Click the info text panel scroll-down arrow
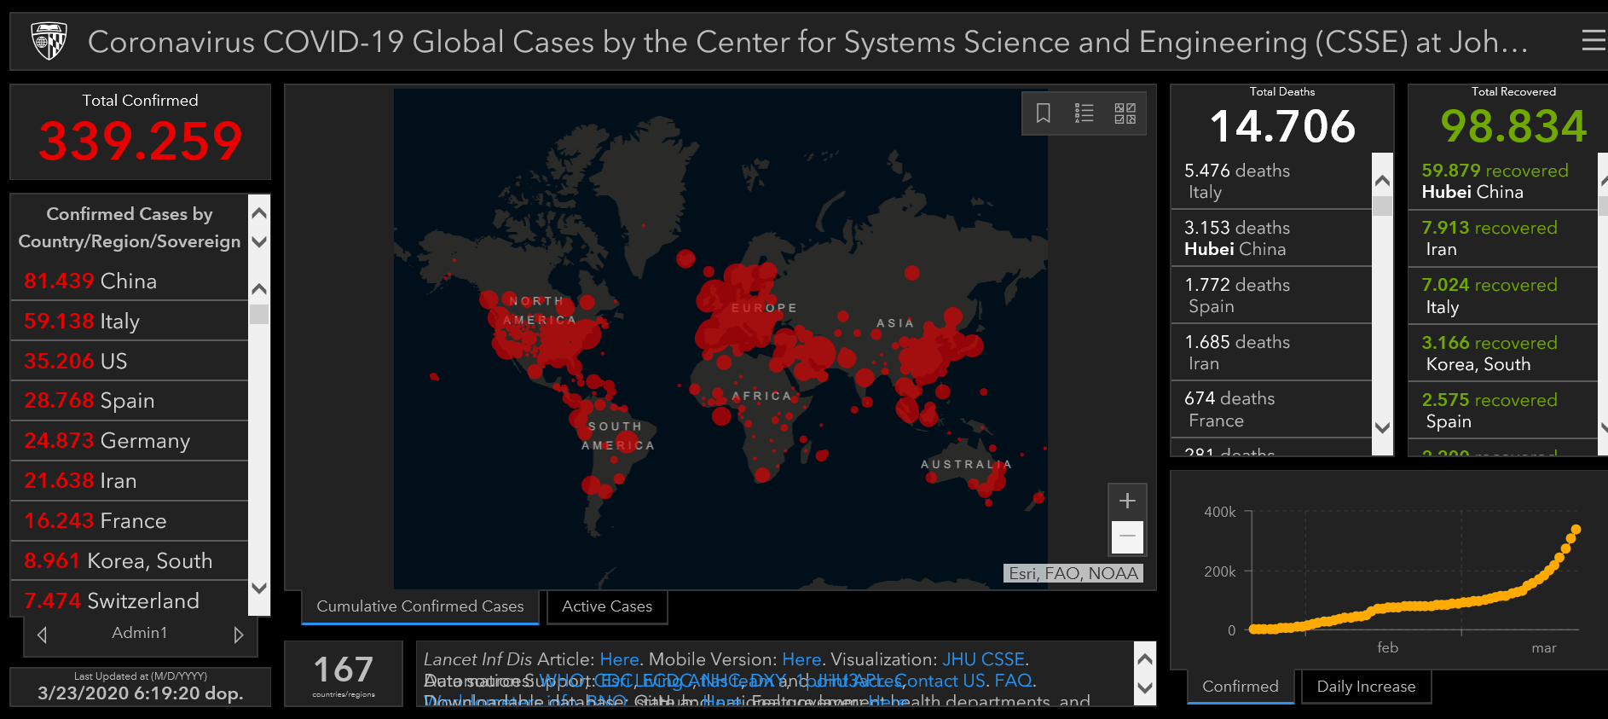This screenshot has height=719, width=1608. (x=1145, y=687)
